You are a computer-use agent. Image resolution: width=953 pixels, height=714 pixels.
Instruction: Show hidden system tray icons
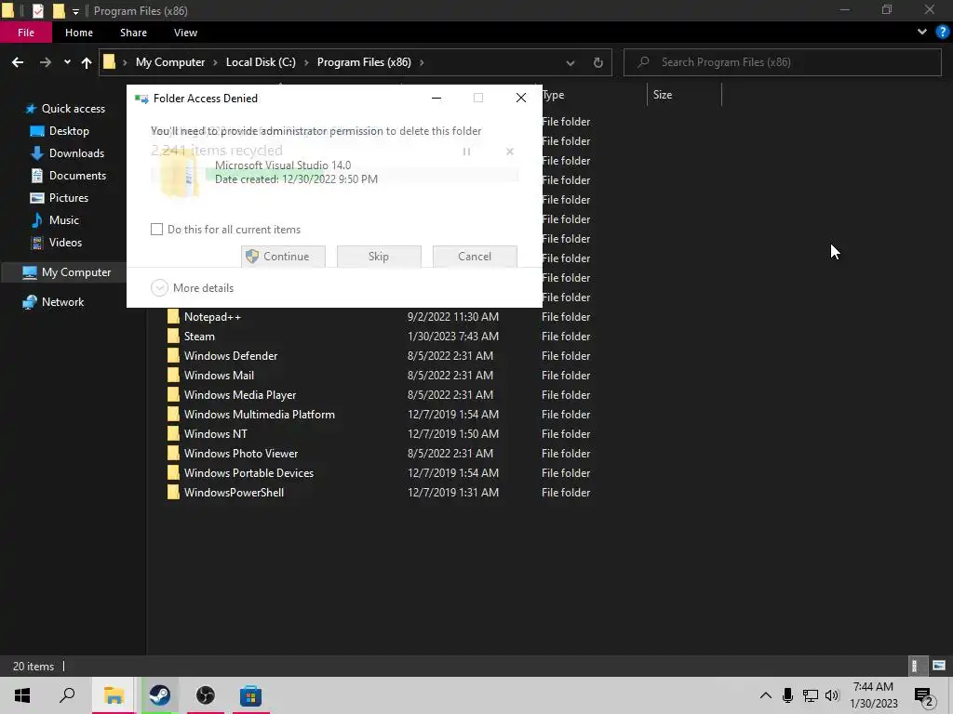click(765, 695)
